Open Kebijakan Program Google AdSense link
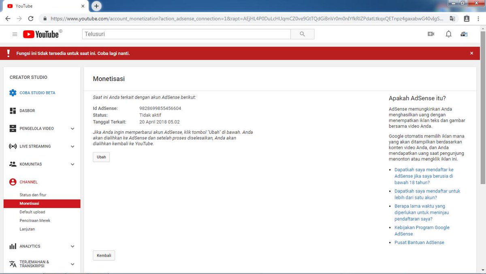 coord(422,231)
